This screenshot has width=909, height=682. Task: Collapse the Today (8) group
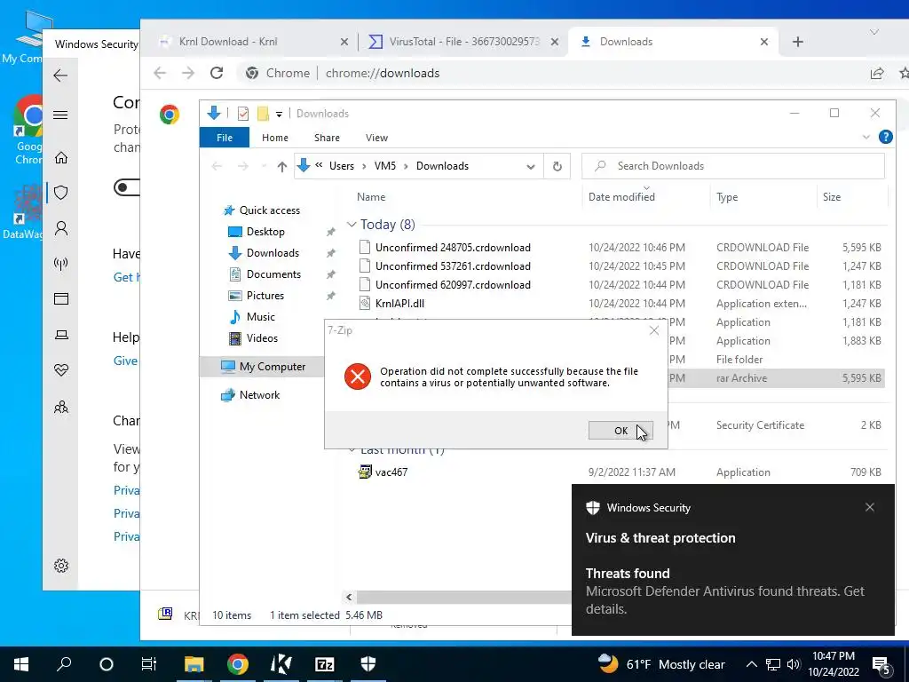tap(352, 225)
